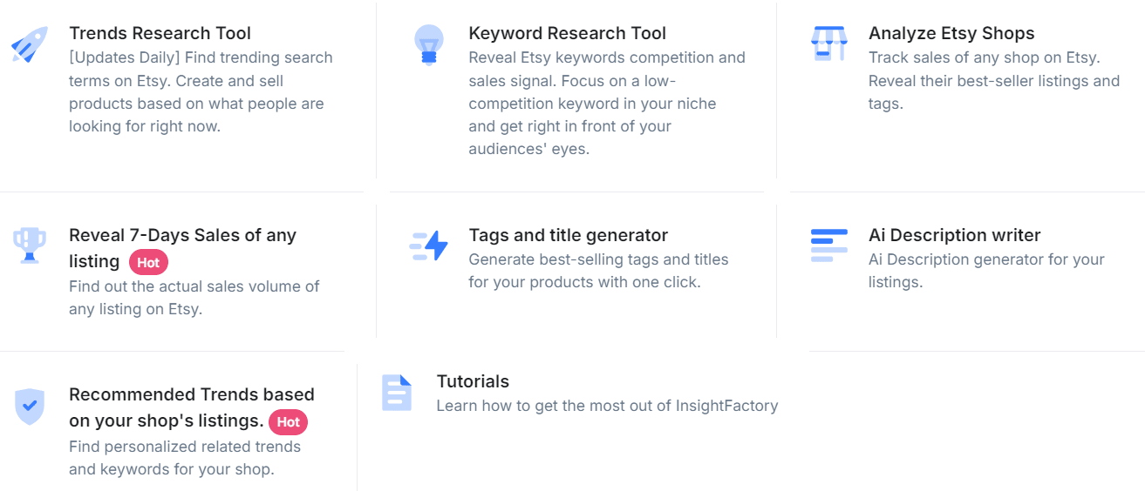Click the lightbulb Keyword Research icon

[x=428, y=44]
